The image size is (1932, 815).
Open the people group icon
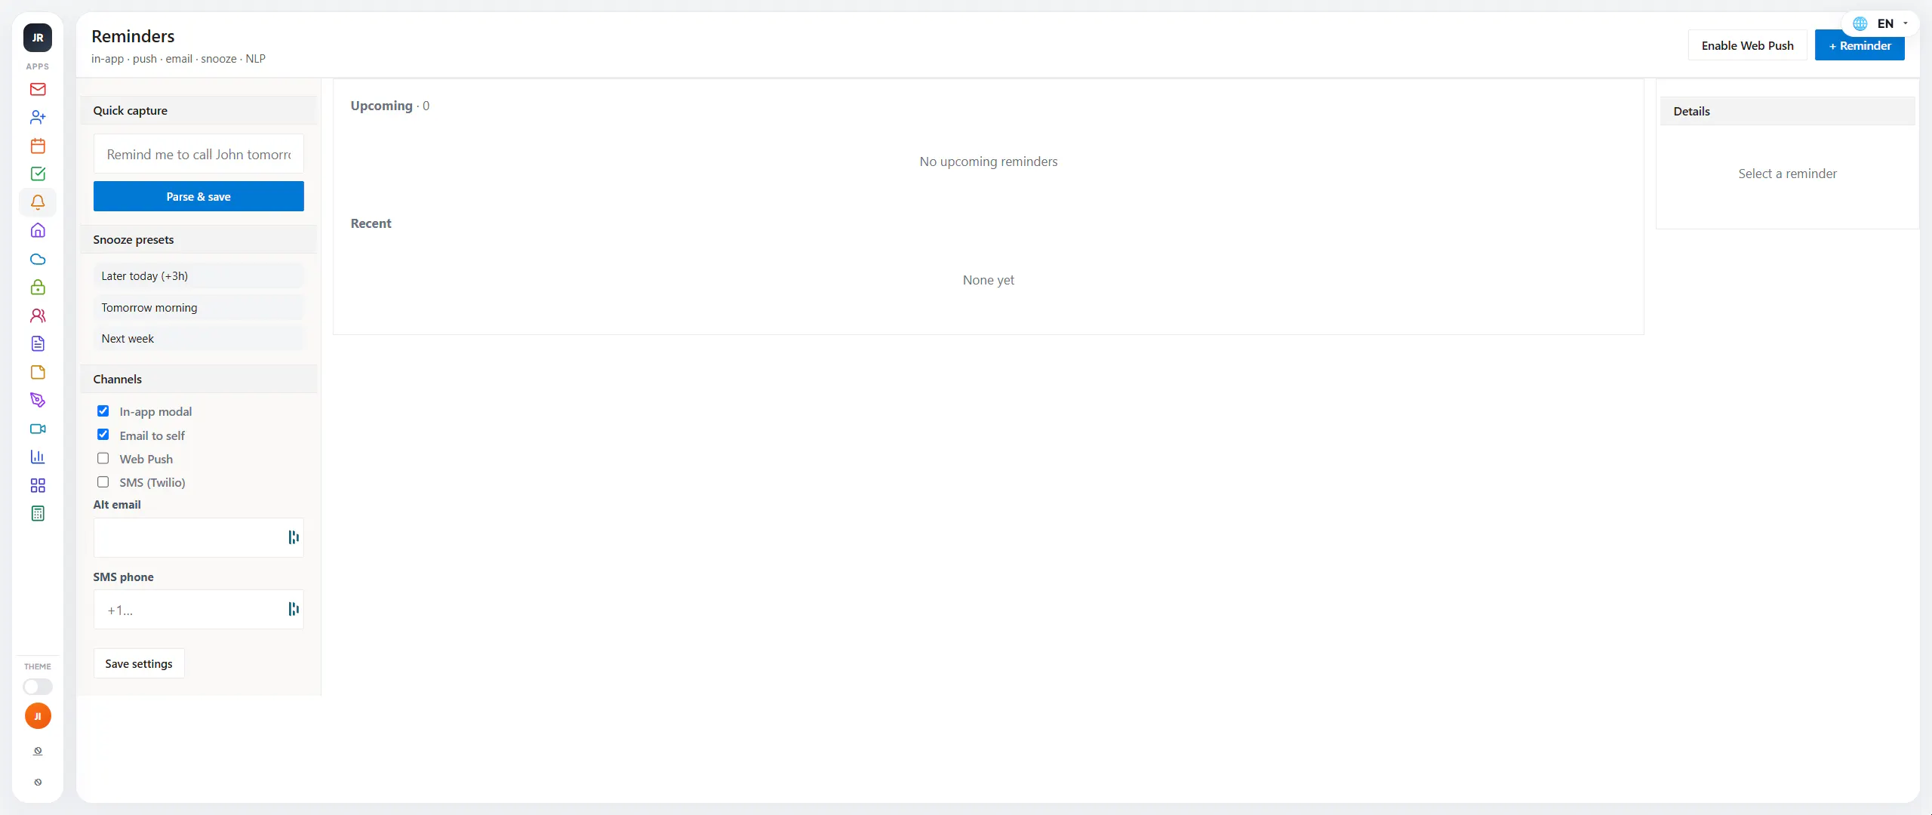[x=38, y=315]
